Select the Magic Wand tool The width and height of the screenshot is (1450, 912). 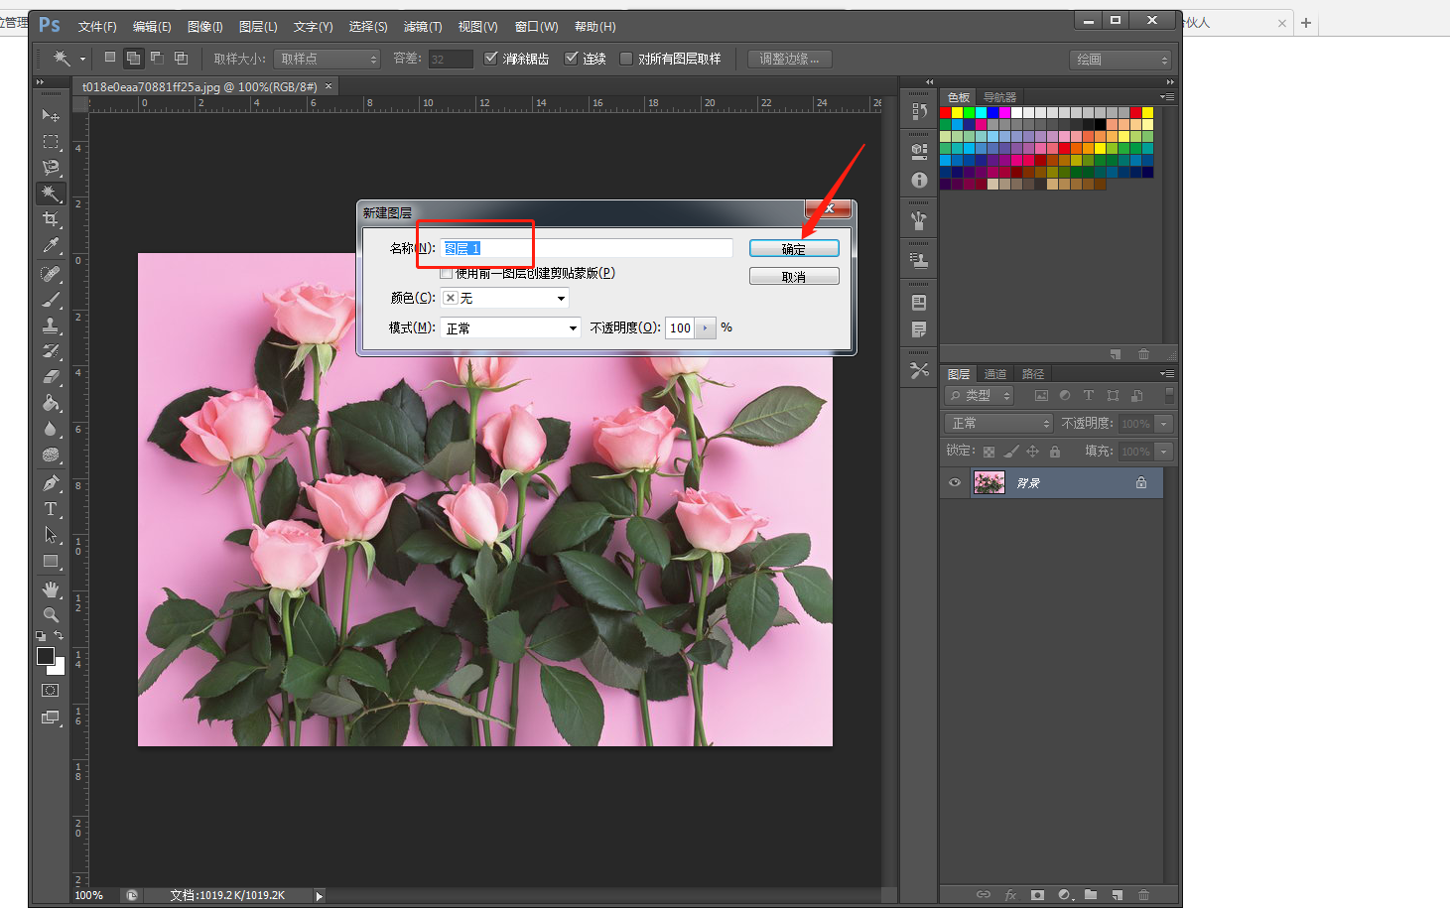tap(51, 194)
